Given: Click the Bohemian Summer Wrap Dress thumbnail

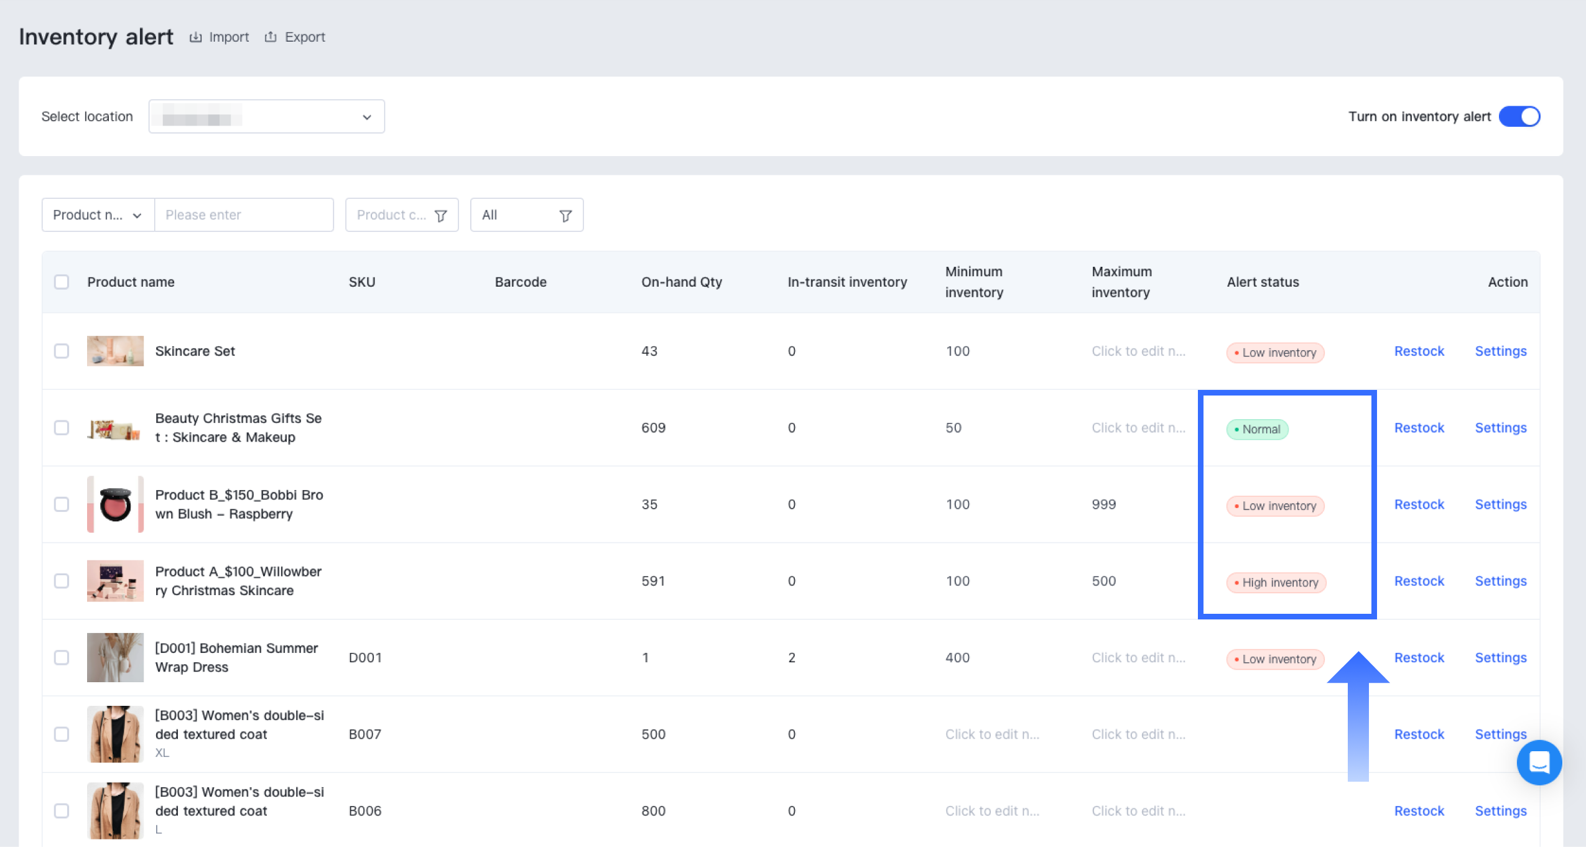Looking at the screenshot, I should coord(115,658).
